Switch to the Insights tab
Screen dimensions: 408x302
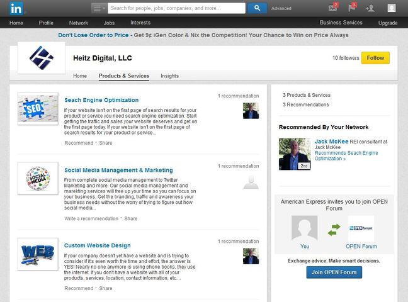coord(169,76)
